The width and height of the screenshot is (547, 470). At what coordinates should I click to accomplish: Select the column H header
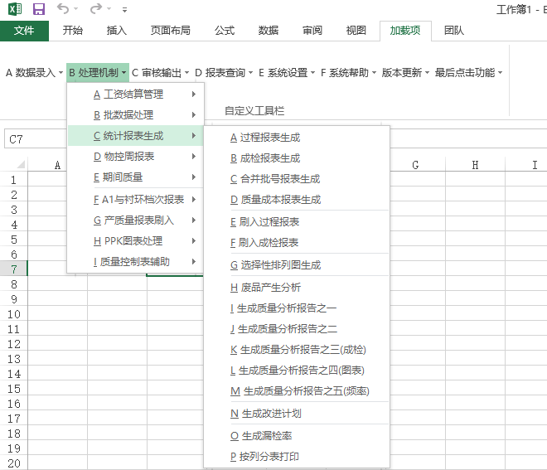pyautogui.click(x=475, y=165)
